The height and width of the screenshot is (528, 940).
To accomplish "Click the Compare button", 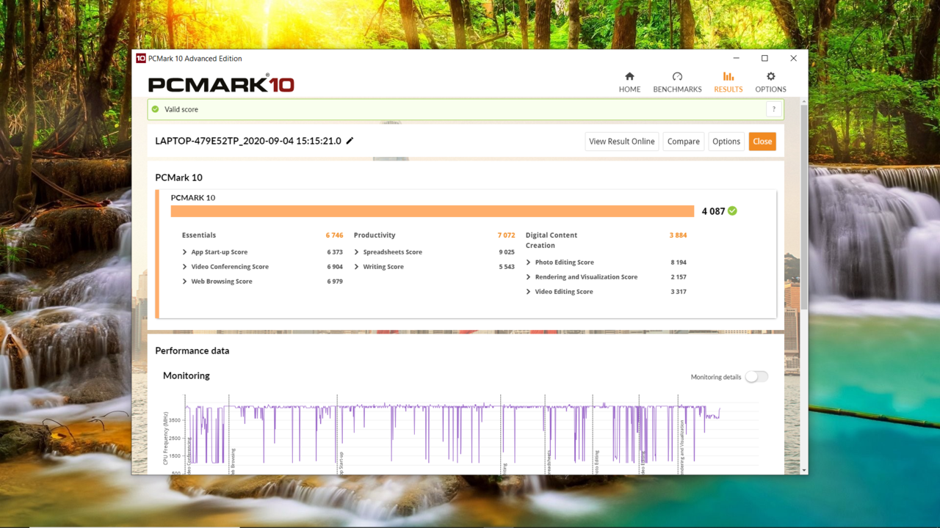I will [683, 142].
